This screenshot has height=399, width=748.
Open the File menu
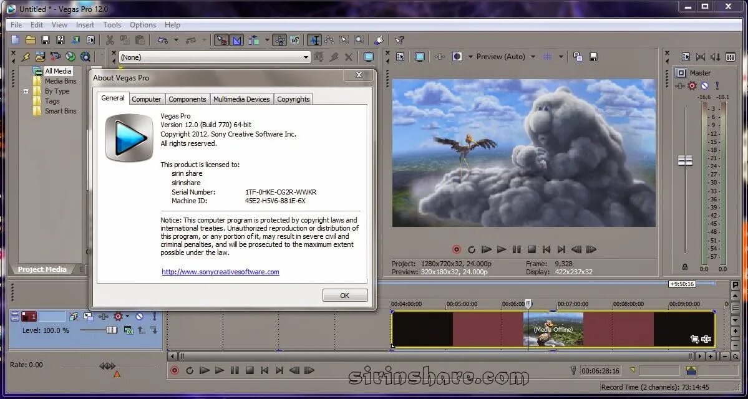(x=16, y=25)
